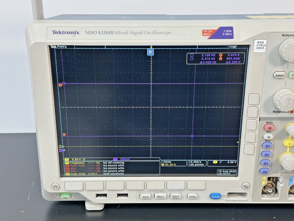Click the Peak-Peak 0.00 V measurement row
The image size is (294, 221).
point(94,174)
